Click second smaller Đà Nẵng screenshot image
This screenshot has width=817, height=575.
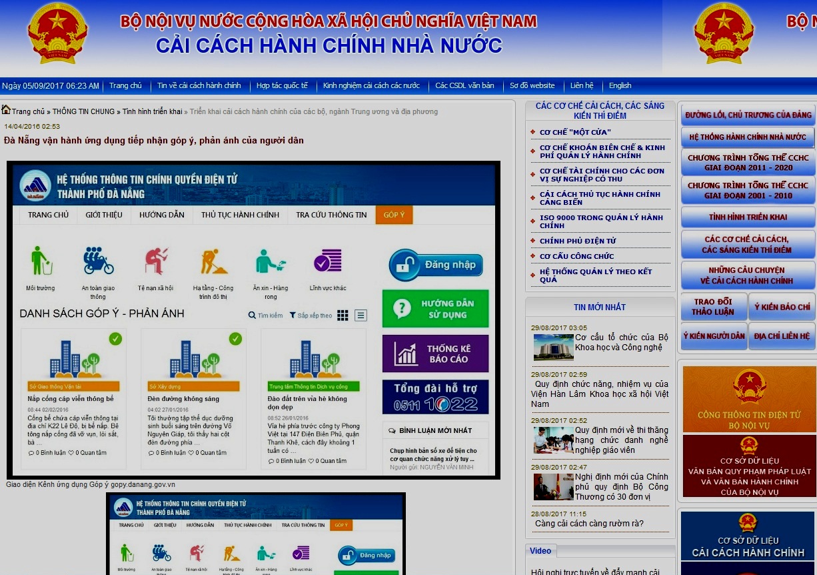pos(256,534)
